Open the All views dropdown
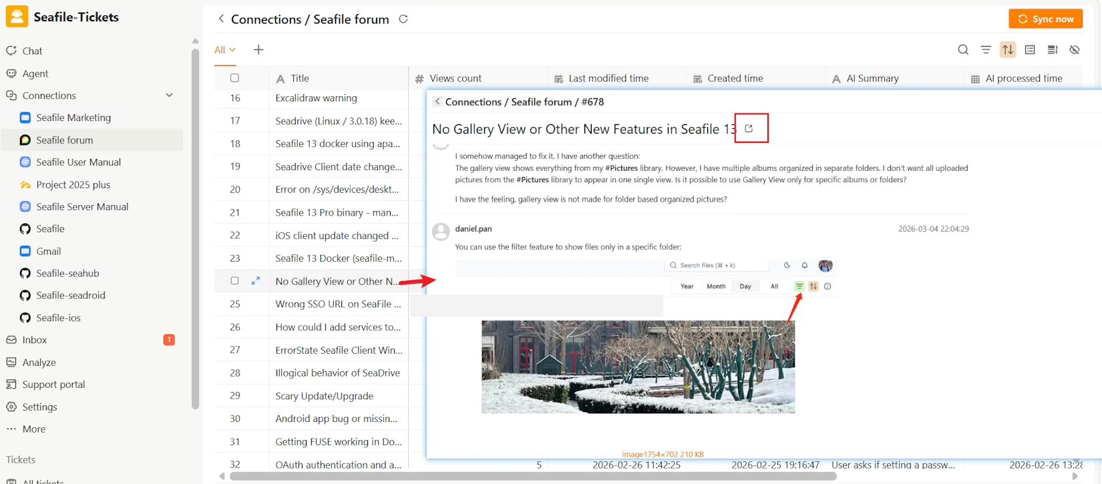The height and width of the screenshot is (484, 1102). (225, 49)
